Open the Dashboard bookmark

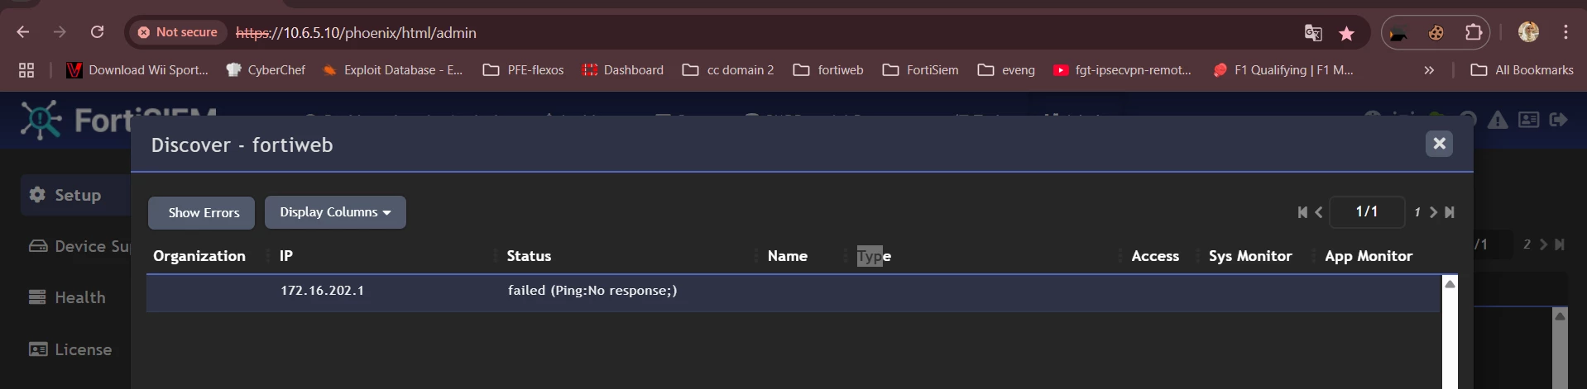(x=623, y=70)
